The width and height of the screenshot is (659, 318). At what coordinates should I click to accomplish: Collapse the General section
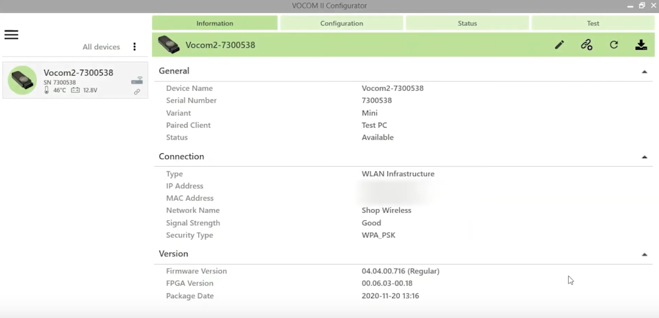(644, 72)
